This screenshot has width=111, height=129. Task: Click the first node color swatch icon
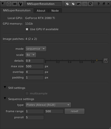tap(67, 4)
